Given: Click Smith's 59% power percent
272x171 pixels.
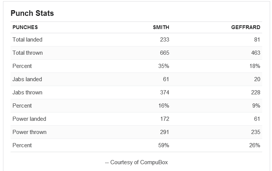Looking at the screenshot, I should [164, 145].
